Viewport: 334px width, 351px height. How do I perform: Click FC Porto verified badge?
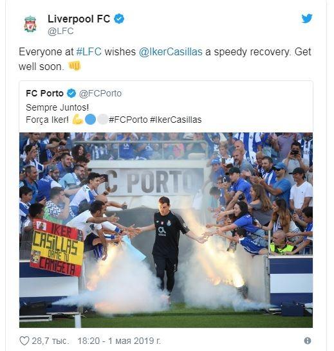tap(71, 93)
